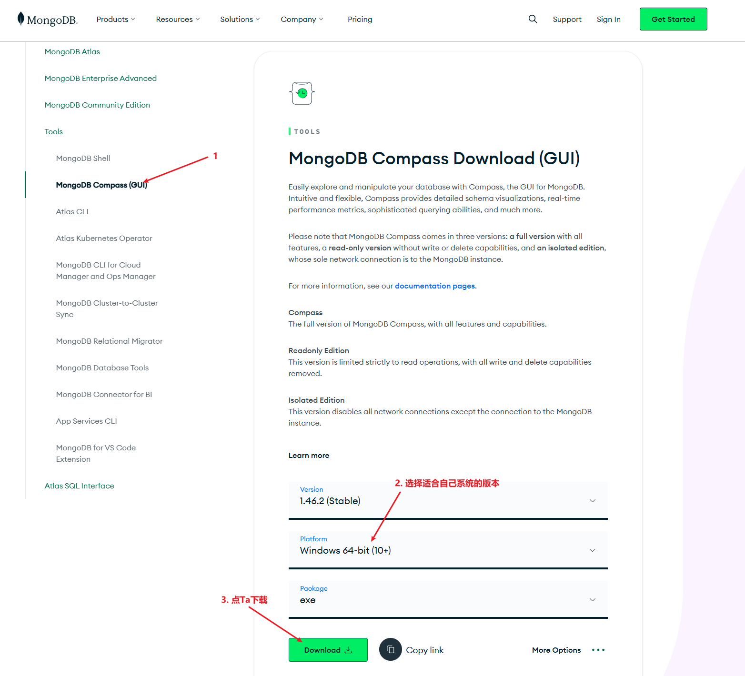Screen dimensions: 745x676
Task: Click the TOOLS category label
Action: click(307, 131)
